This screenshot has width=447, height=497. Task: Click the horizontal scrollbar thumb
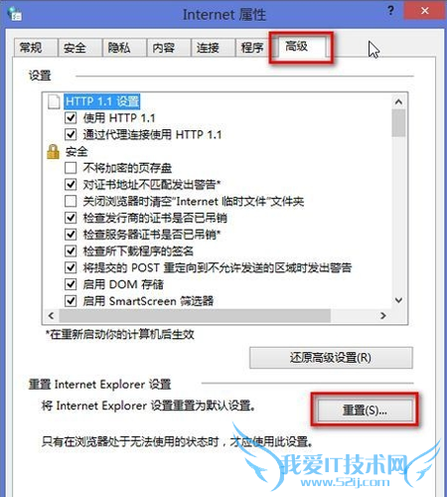coord(195,315)
